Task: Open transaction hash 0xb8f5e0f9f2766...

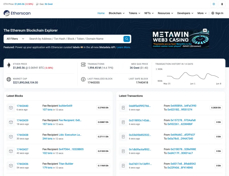Action: point(140,106)
